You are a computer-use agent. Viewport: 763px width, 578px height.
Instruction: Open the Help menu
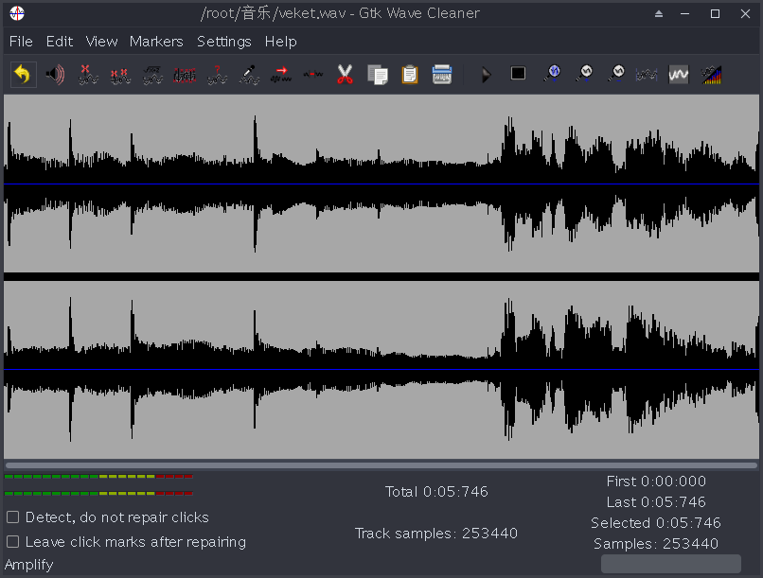pyautogui.click(x=281, y=42)
